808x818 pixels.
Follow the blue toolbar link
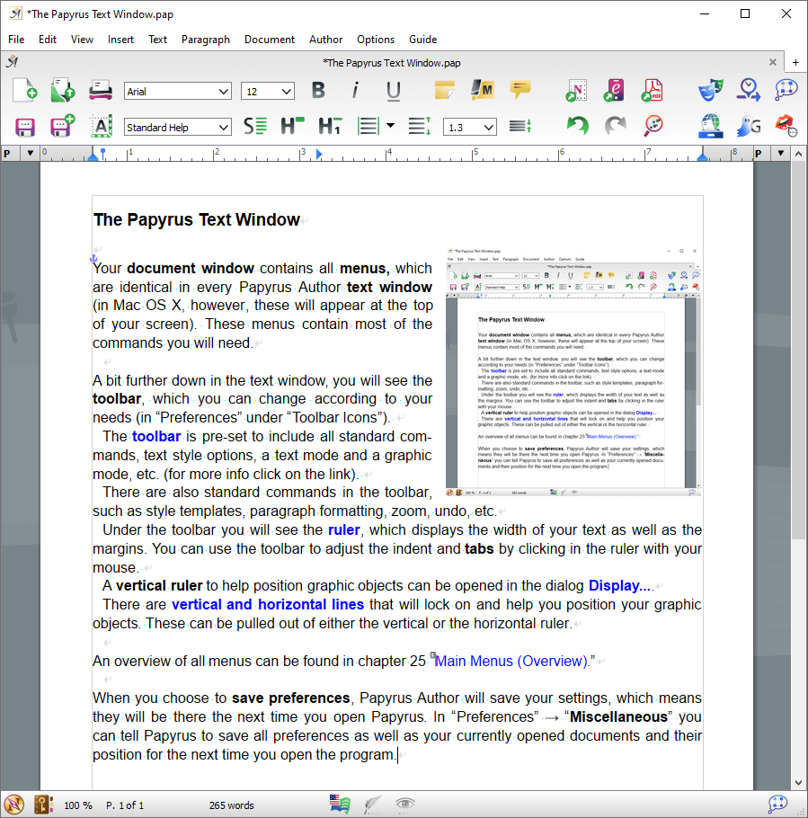[156, 436]
